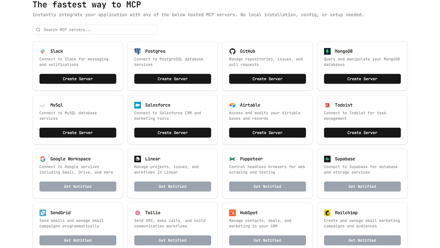Image resolution: width=440 pixels, height=248 pixels.
Task: Click the Salesforce card title
Action: (158, 105)
